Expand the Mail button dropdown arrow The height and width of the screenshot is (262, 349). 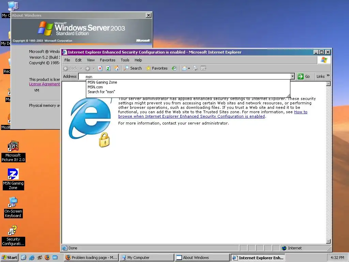coord(189,68)
